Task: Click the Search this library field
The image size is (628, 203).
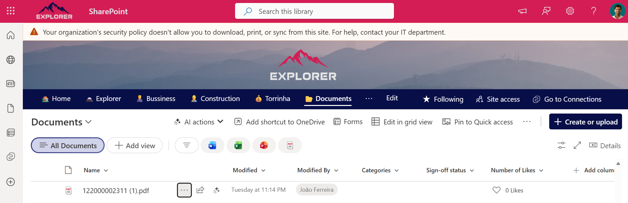Action: point(314,11)
